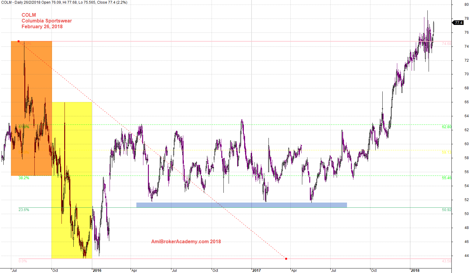470x273 pixels.
Task: Click the 2018 label on the time axis
Action: (415, 270)
